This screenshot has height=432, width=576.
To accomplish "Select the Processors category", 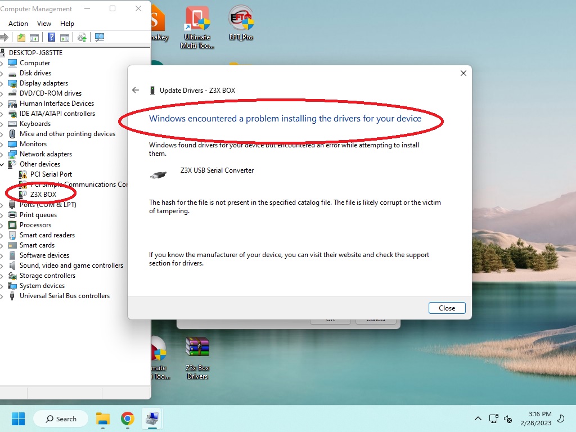I will point(35,225).
